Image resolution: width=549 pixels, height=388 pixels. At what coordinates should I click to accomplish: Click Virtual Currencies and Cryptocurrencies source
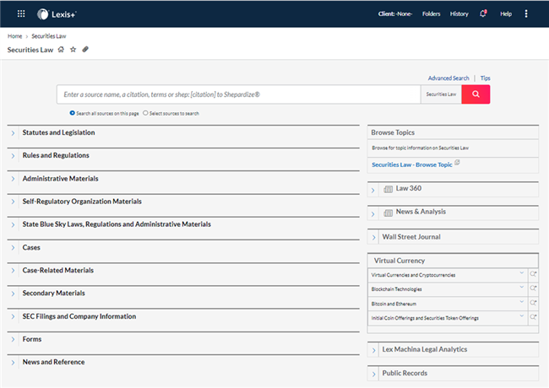(413, 275)
